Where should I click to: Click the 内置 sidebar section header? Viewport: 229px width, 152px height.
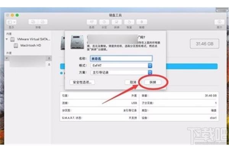[x=9, y=34]
